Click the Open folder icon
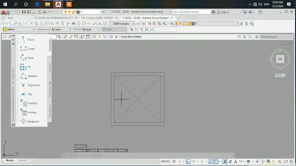This screenshot has width=296, height=166. pos(18,12)
